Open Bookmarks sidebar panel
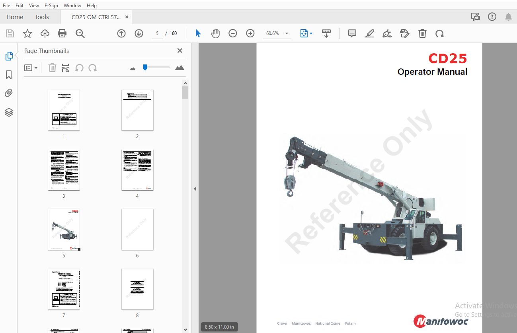Image resolution: width=517 pixels, height=333 pixels. [9, 75]
